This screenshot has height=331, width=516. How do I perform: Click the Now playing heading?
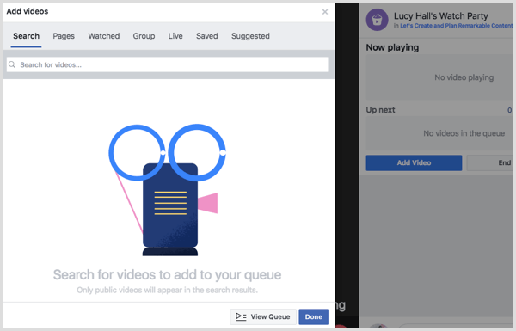392,47
